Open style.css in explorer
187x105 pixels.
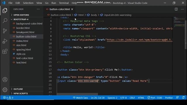click(x=27, y=54)
